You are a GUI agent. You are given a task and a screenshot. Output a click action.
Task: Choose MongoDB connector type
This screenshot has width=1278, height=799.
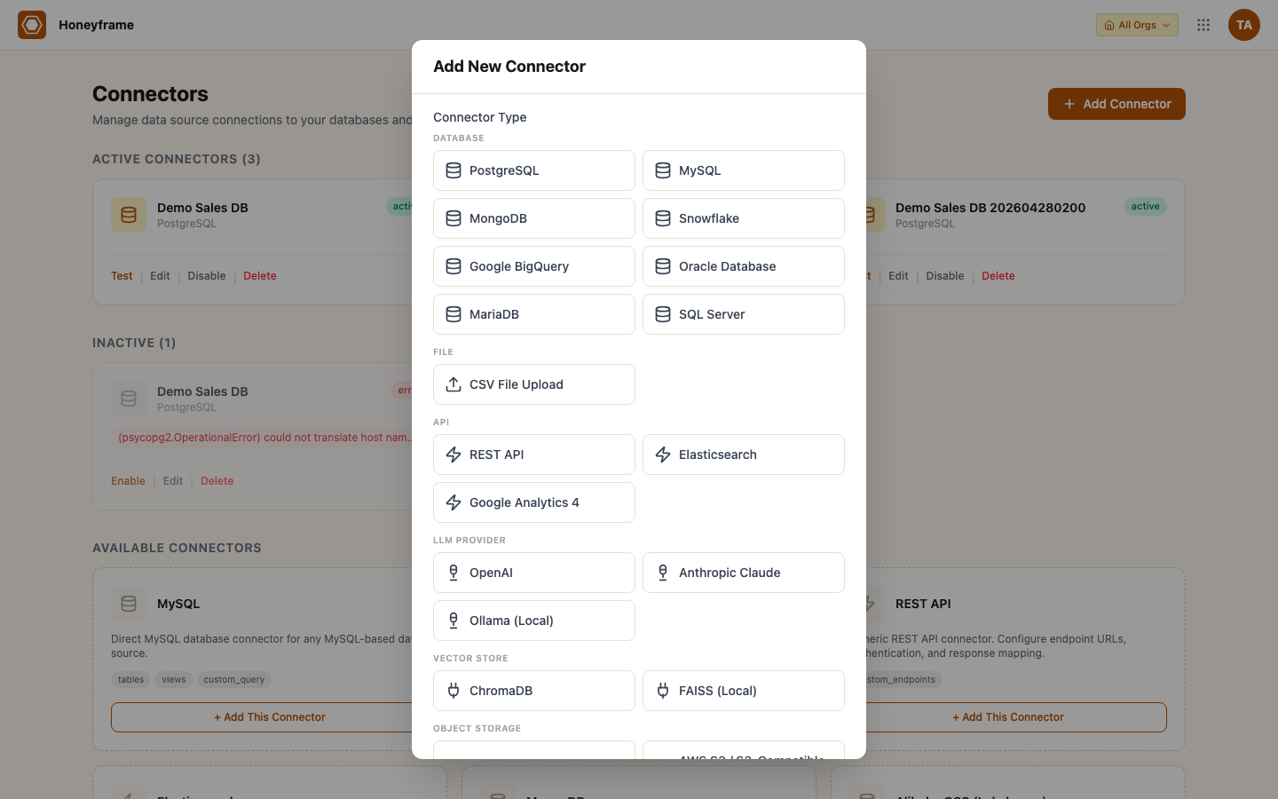534,218
